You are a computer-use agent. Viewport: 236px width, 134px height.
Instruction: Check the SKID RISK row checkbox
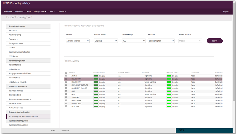(x=66, y=106)
